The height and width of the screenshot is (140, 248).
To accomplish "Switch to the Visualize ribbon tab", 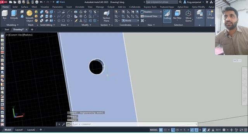I will pyautogui.click(x=45, y=7).
